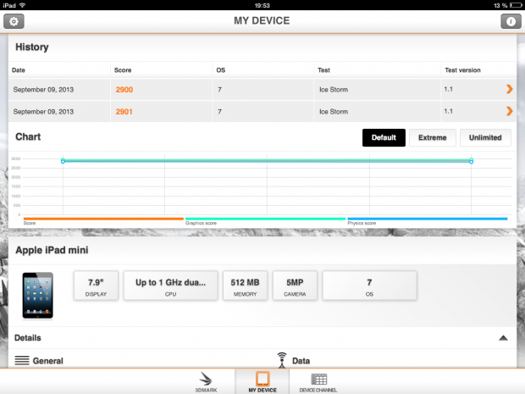
Task: Tap the Data antenna icon under Details
Action: [282, 359]
